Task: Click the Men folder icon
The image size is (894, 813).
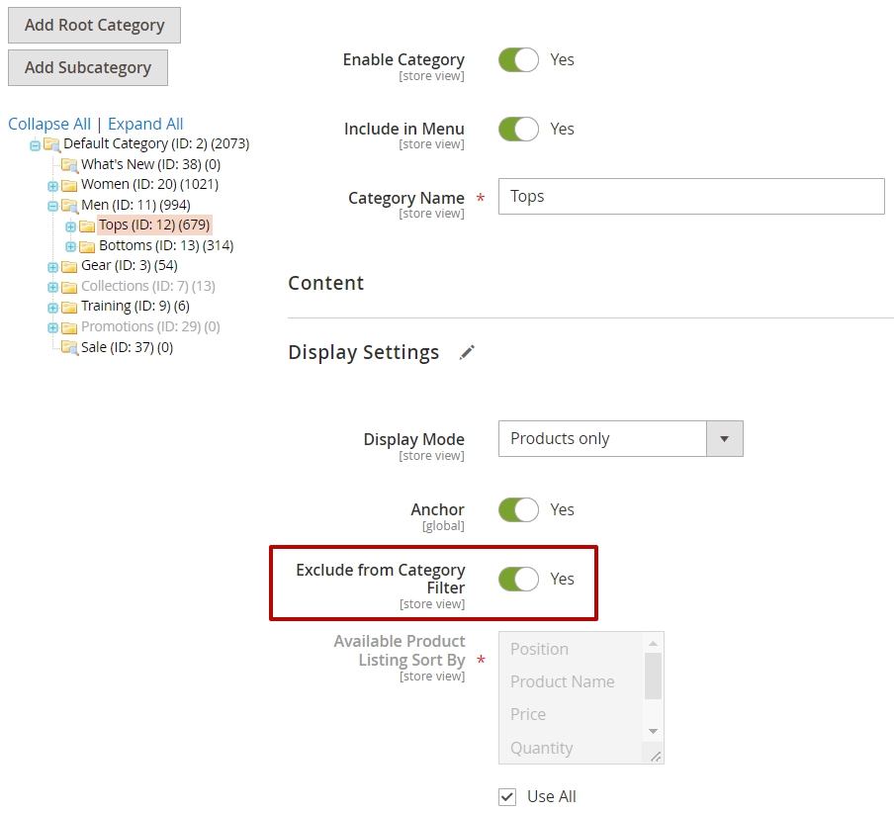Action: click(x=69, y=206)
